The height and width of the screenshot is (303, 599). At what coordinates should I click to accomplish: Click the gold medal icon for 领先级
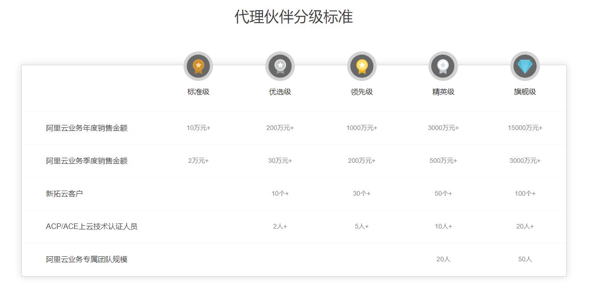point(362,66)
